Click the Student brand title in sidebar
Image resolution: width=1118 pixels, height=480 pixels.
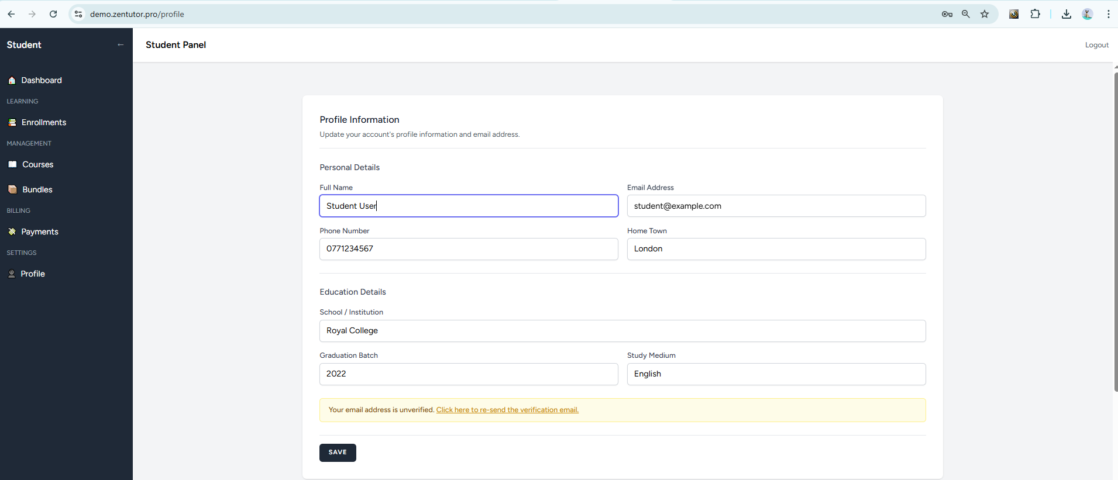(x=24, y=45)
